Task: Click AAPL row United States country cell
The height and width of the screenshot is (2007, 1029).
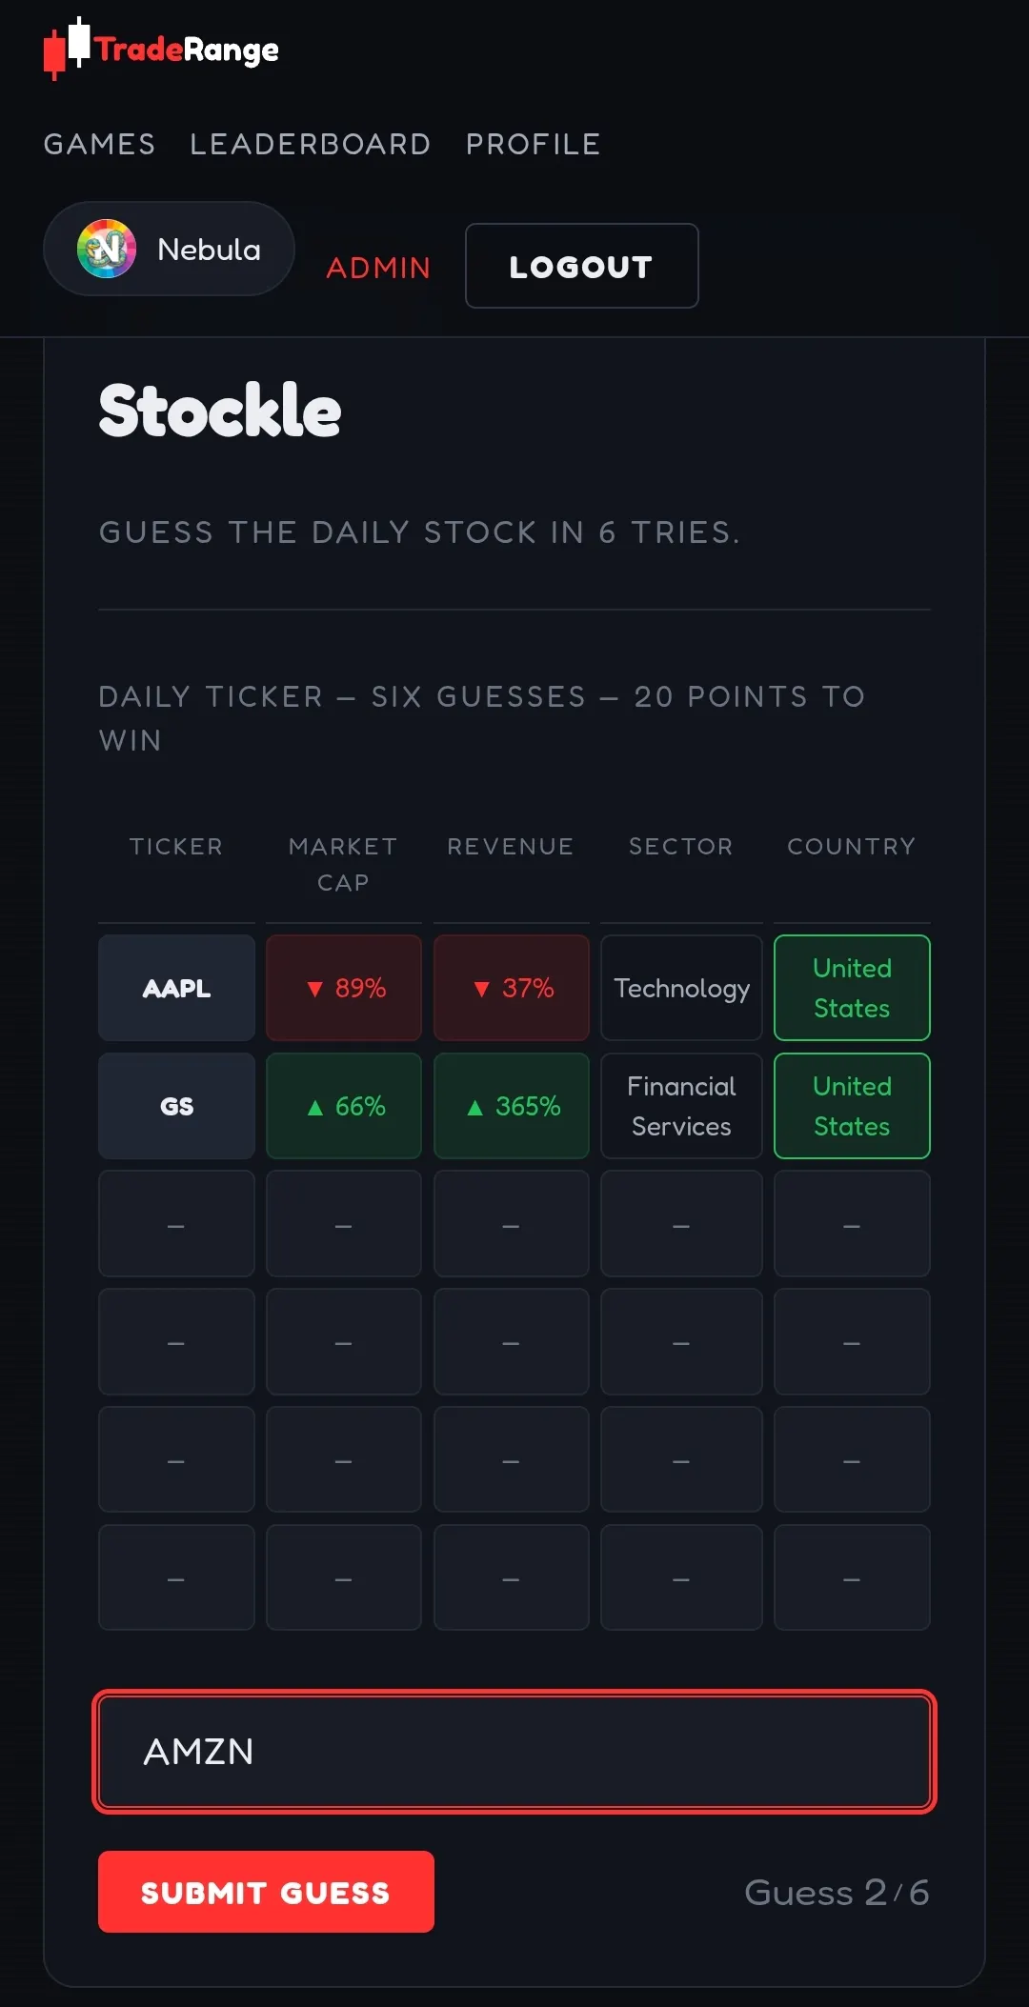Action: 852,988
